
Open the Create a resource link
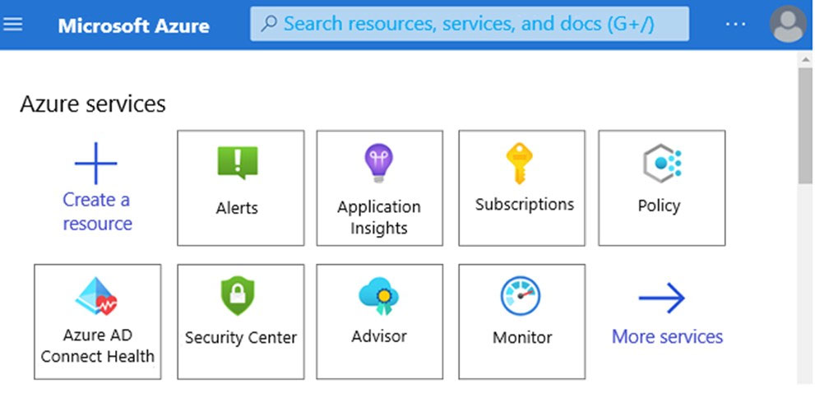[97, 211]
